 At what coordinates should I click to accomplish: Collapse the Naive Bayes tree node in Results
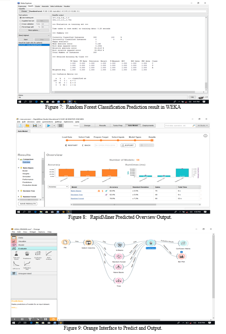(x=18, y=168)
